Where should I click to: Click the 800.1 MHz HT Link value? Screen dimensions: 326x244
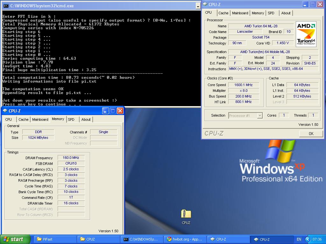[244, 102]
